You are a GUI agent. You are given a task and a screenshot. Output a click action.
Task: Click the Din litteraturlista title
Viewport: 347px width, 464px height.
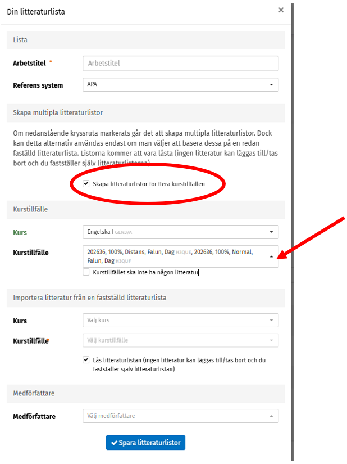coord(36,12)
